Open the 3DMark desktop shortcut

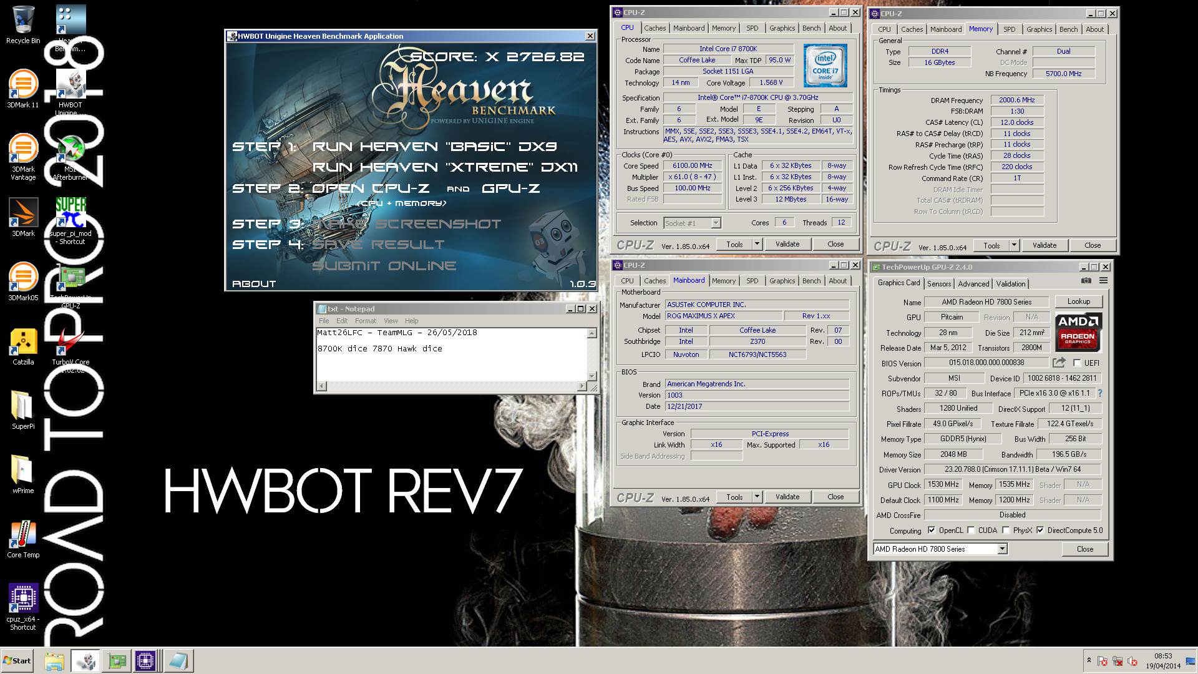(x=23, y=217)
